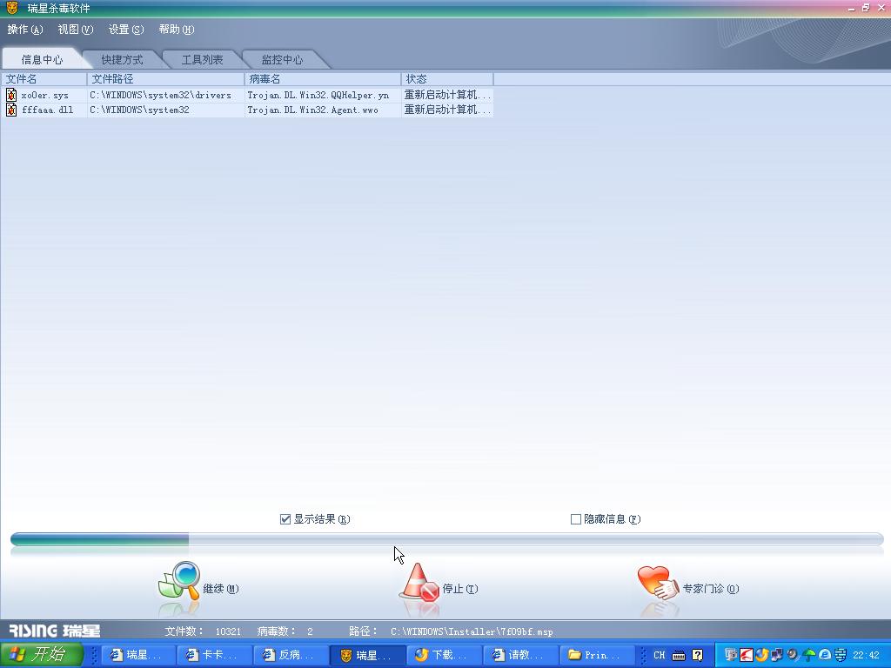
Task: Click the magnifier icon for 继续 scan
Action: tap(179, 580)
